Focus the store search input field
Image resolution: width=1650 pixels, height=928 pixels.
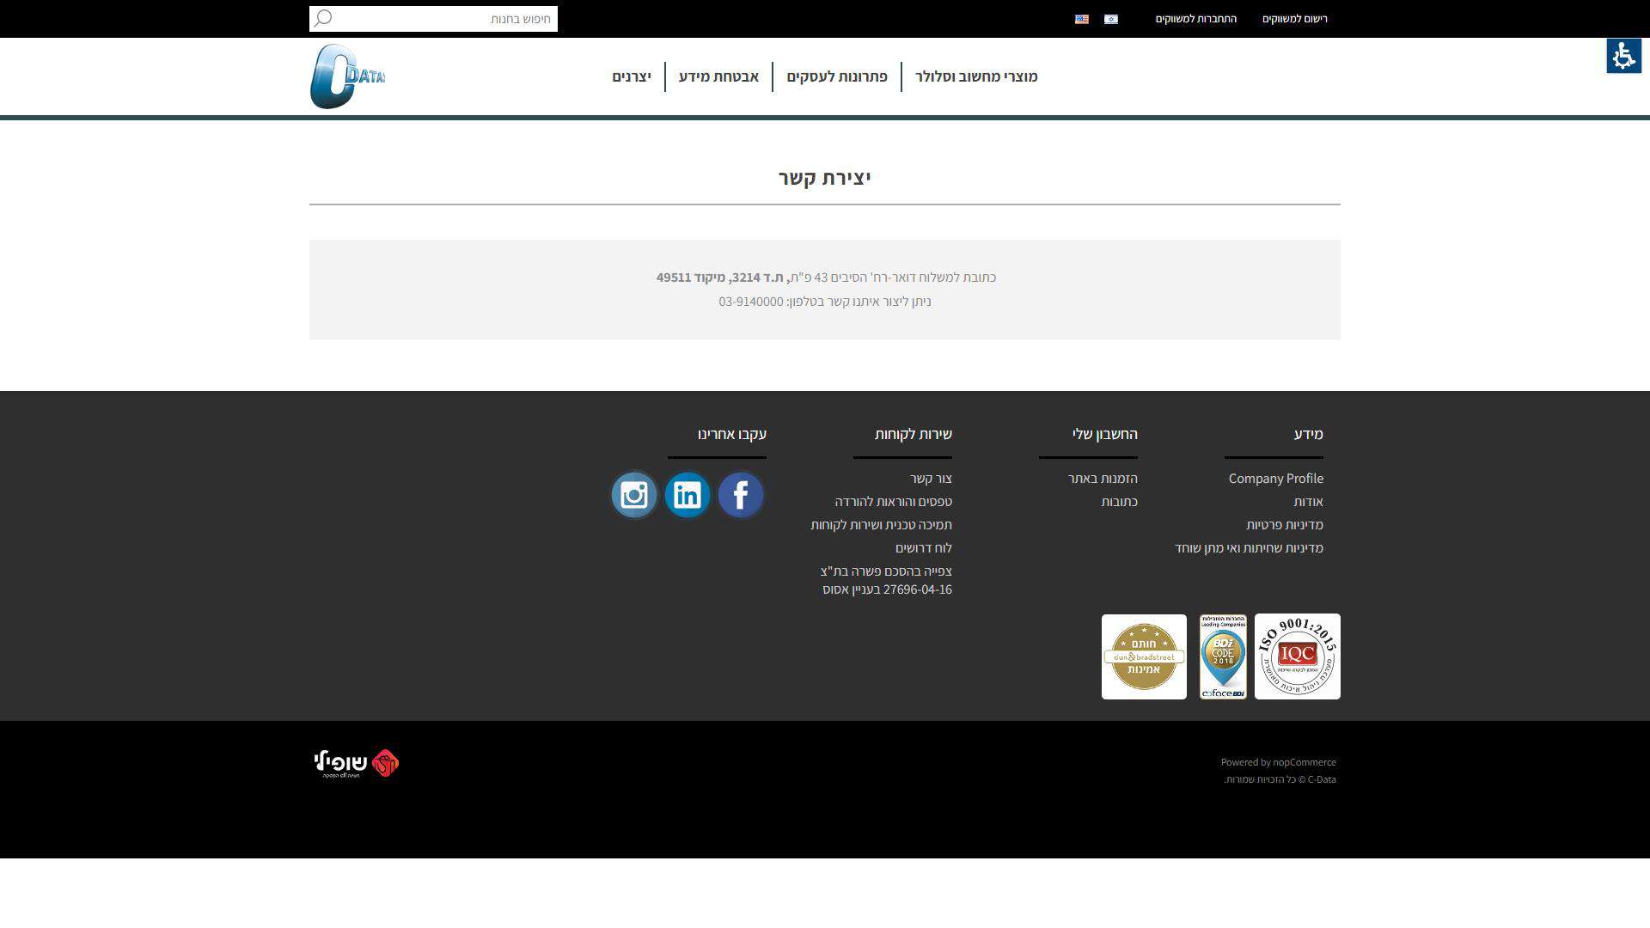pyautogui.click(x=447, y=19)
